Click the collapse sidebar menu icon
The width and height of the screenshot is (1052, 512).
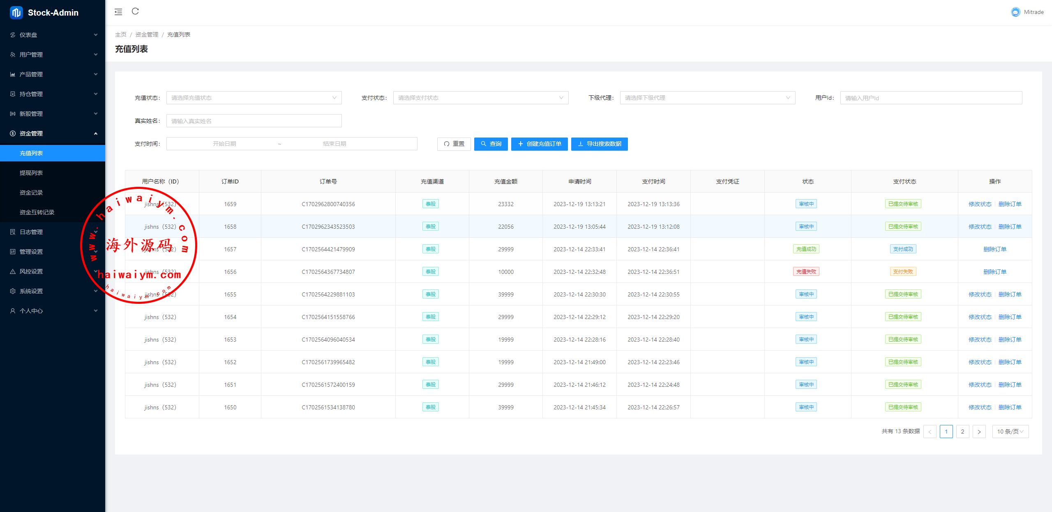coord(118,12)
